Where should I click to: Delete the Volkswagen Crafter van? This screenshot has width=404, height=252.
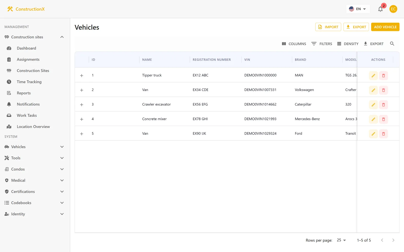pyautogui.click(x=383, y=90)
